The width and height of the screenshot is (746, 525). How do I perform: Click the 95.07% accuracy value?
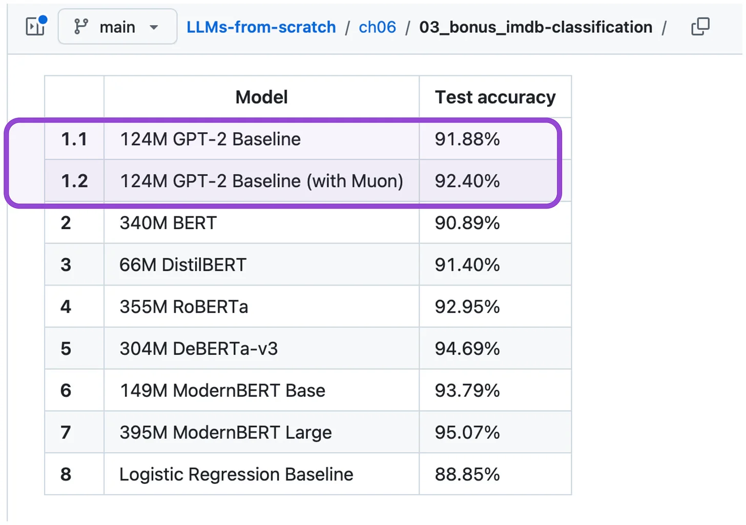click(467, 433)
